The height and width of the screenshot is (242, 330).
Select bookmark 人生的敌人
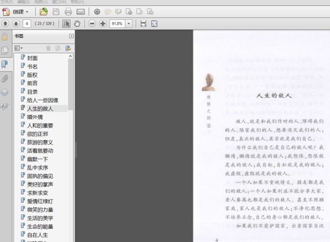point(40,108)
